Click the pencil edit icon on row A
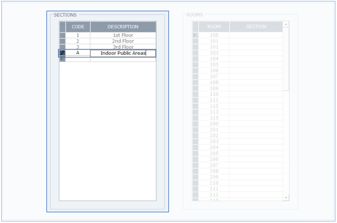The width and height of the screenshot is (337, 223). coord(62,53)
